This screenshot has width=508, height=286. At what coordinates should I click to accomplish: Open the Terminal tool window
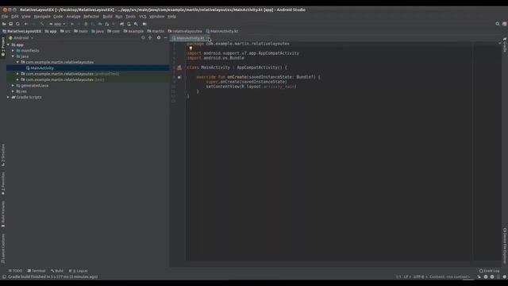click(37, 271)
